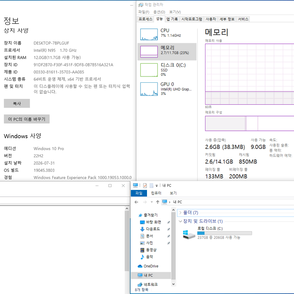Image resolution: width=294 pixels, height=294 pixels.
Task: Click the Explorer window's system icon in the title bar
Action: point(135,185)
